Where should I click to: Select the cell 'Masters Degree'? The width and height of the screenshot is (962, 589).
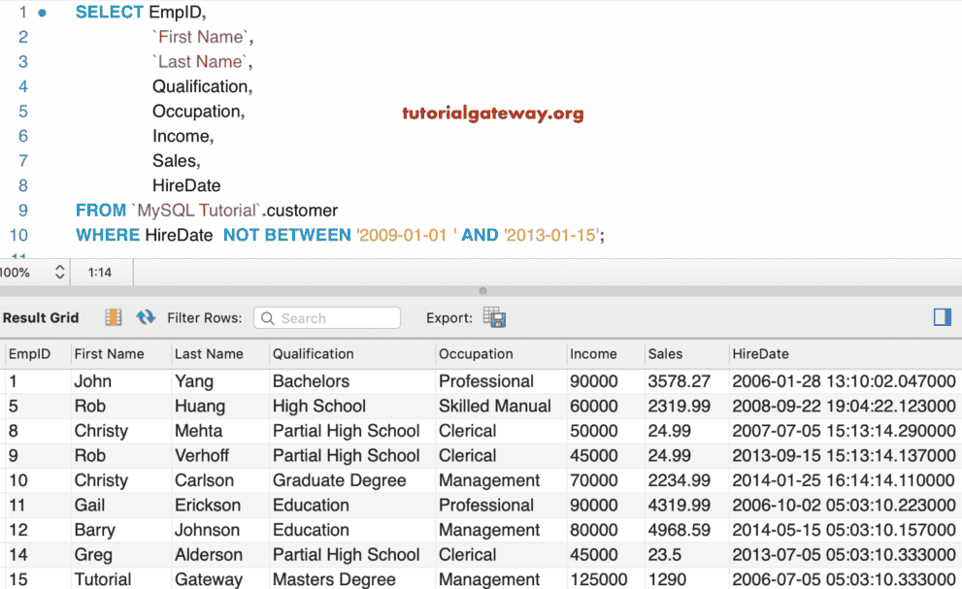334,579
